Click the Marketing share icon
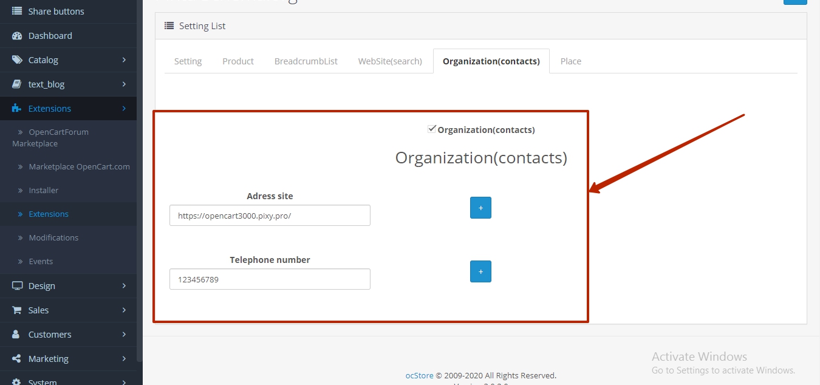The image size is (820, 385). [17, 359]
